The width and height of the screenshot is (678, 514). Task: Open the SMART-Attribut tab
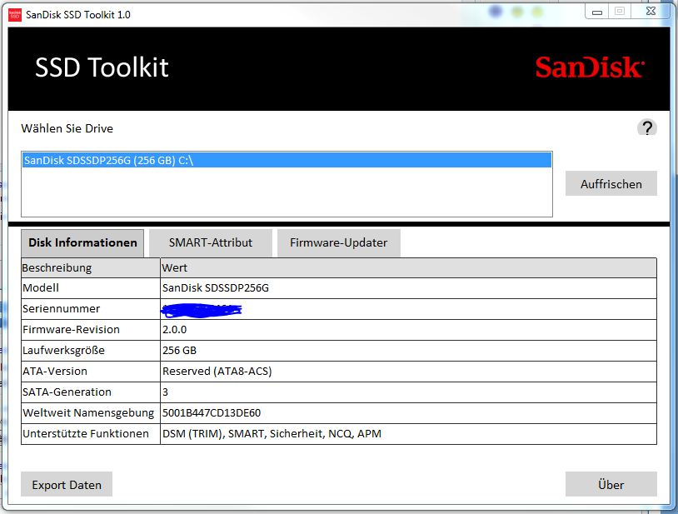211,242
